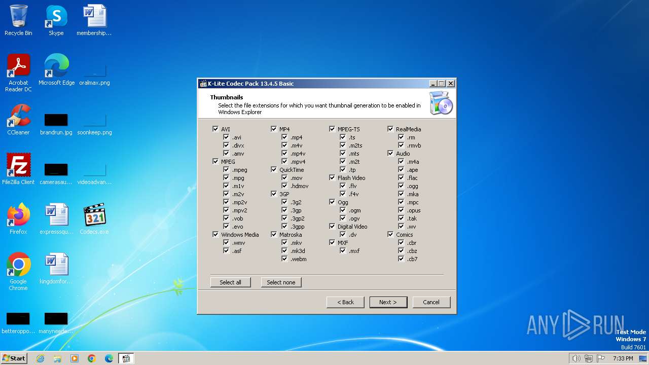Toggle the .3gp extension checkbox

coord(284,210)
